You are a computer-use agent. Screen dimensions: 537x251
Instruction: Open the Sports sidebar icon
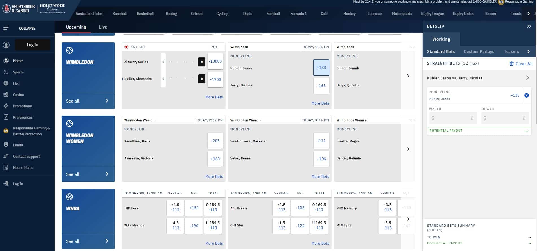pyautogui.click(x=6, y=72)
